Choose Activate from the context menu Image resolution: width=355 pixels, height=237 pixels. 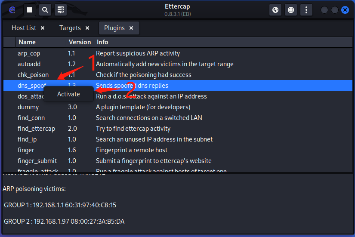point(68,94)
